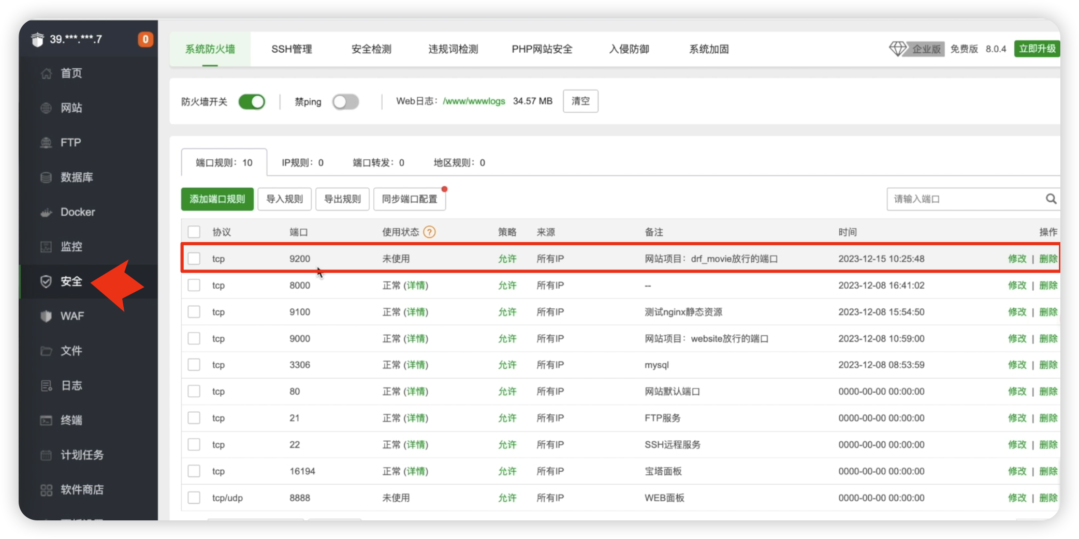Open 详情 for port 22 row
1079x539 pixels.
point(416,444)
